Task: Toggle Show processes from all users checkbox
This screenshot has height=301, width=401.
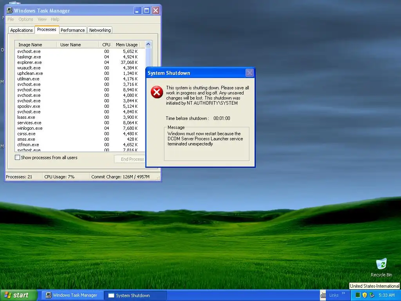Action: [x=17, y=158]
